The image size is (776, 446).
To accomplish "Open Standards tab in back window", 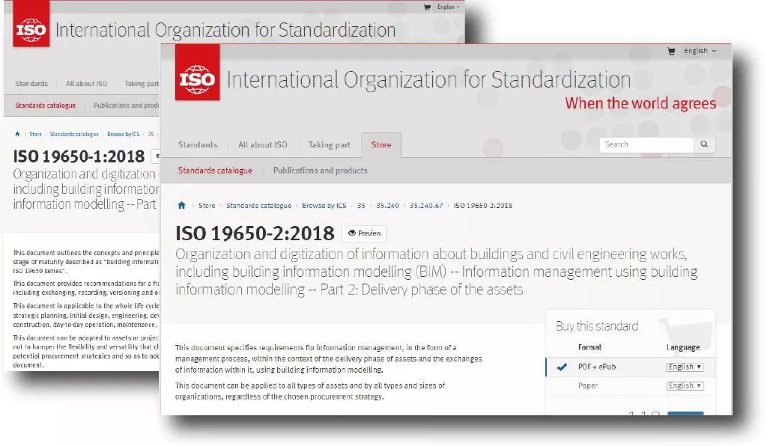I will click(x=31, y=84).
